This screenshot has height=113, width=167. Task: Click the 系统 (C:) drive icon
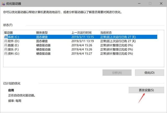pyautogui.click(x=6, y=37)
